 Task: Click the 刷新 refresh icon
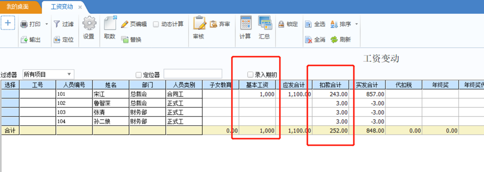(x=334, y=40)
